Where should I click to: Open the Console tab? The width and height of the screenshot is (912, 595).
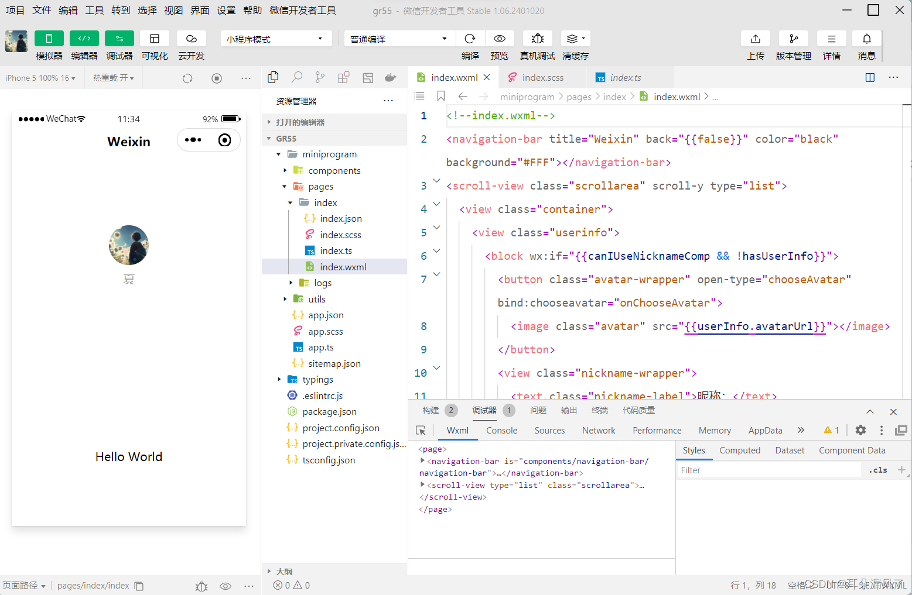tap(501, 431)
